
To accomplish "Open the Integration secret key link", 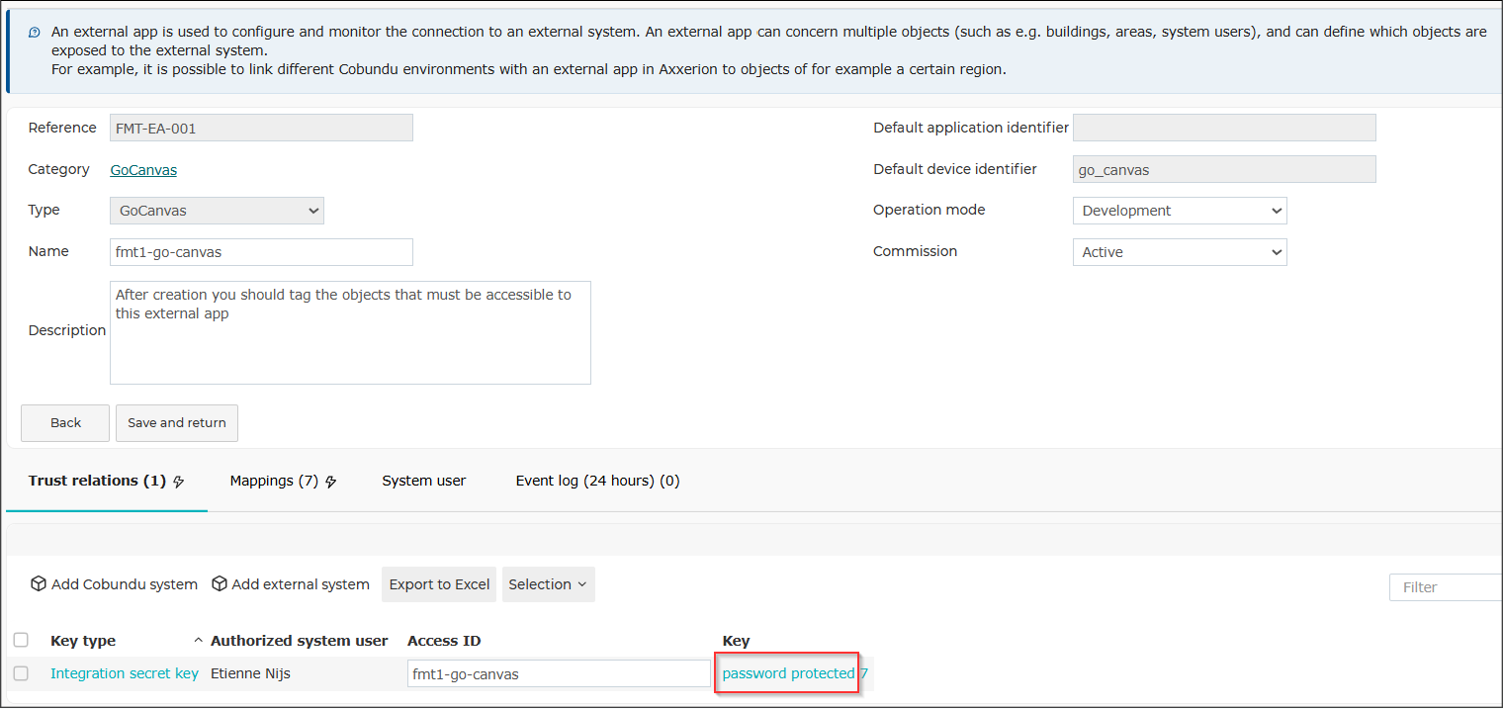I will (125, 673).
